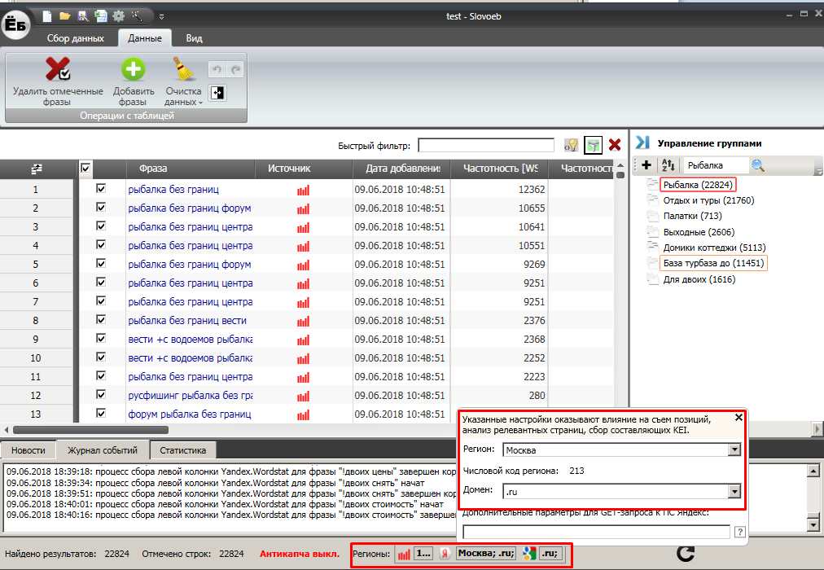
Task: Save the project via the floppy icon
Action: (83, 16)
